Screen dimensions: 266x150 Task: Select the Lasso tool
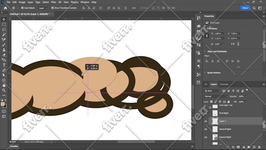pyautogui.click(x=4, y=29)
